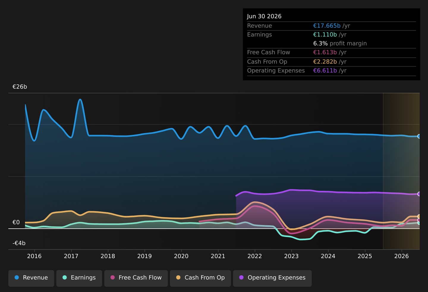Click the 2019 x-axis label

(x=144, y=256)
